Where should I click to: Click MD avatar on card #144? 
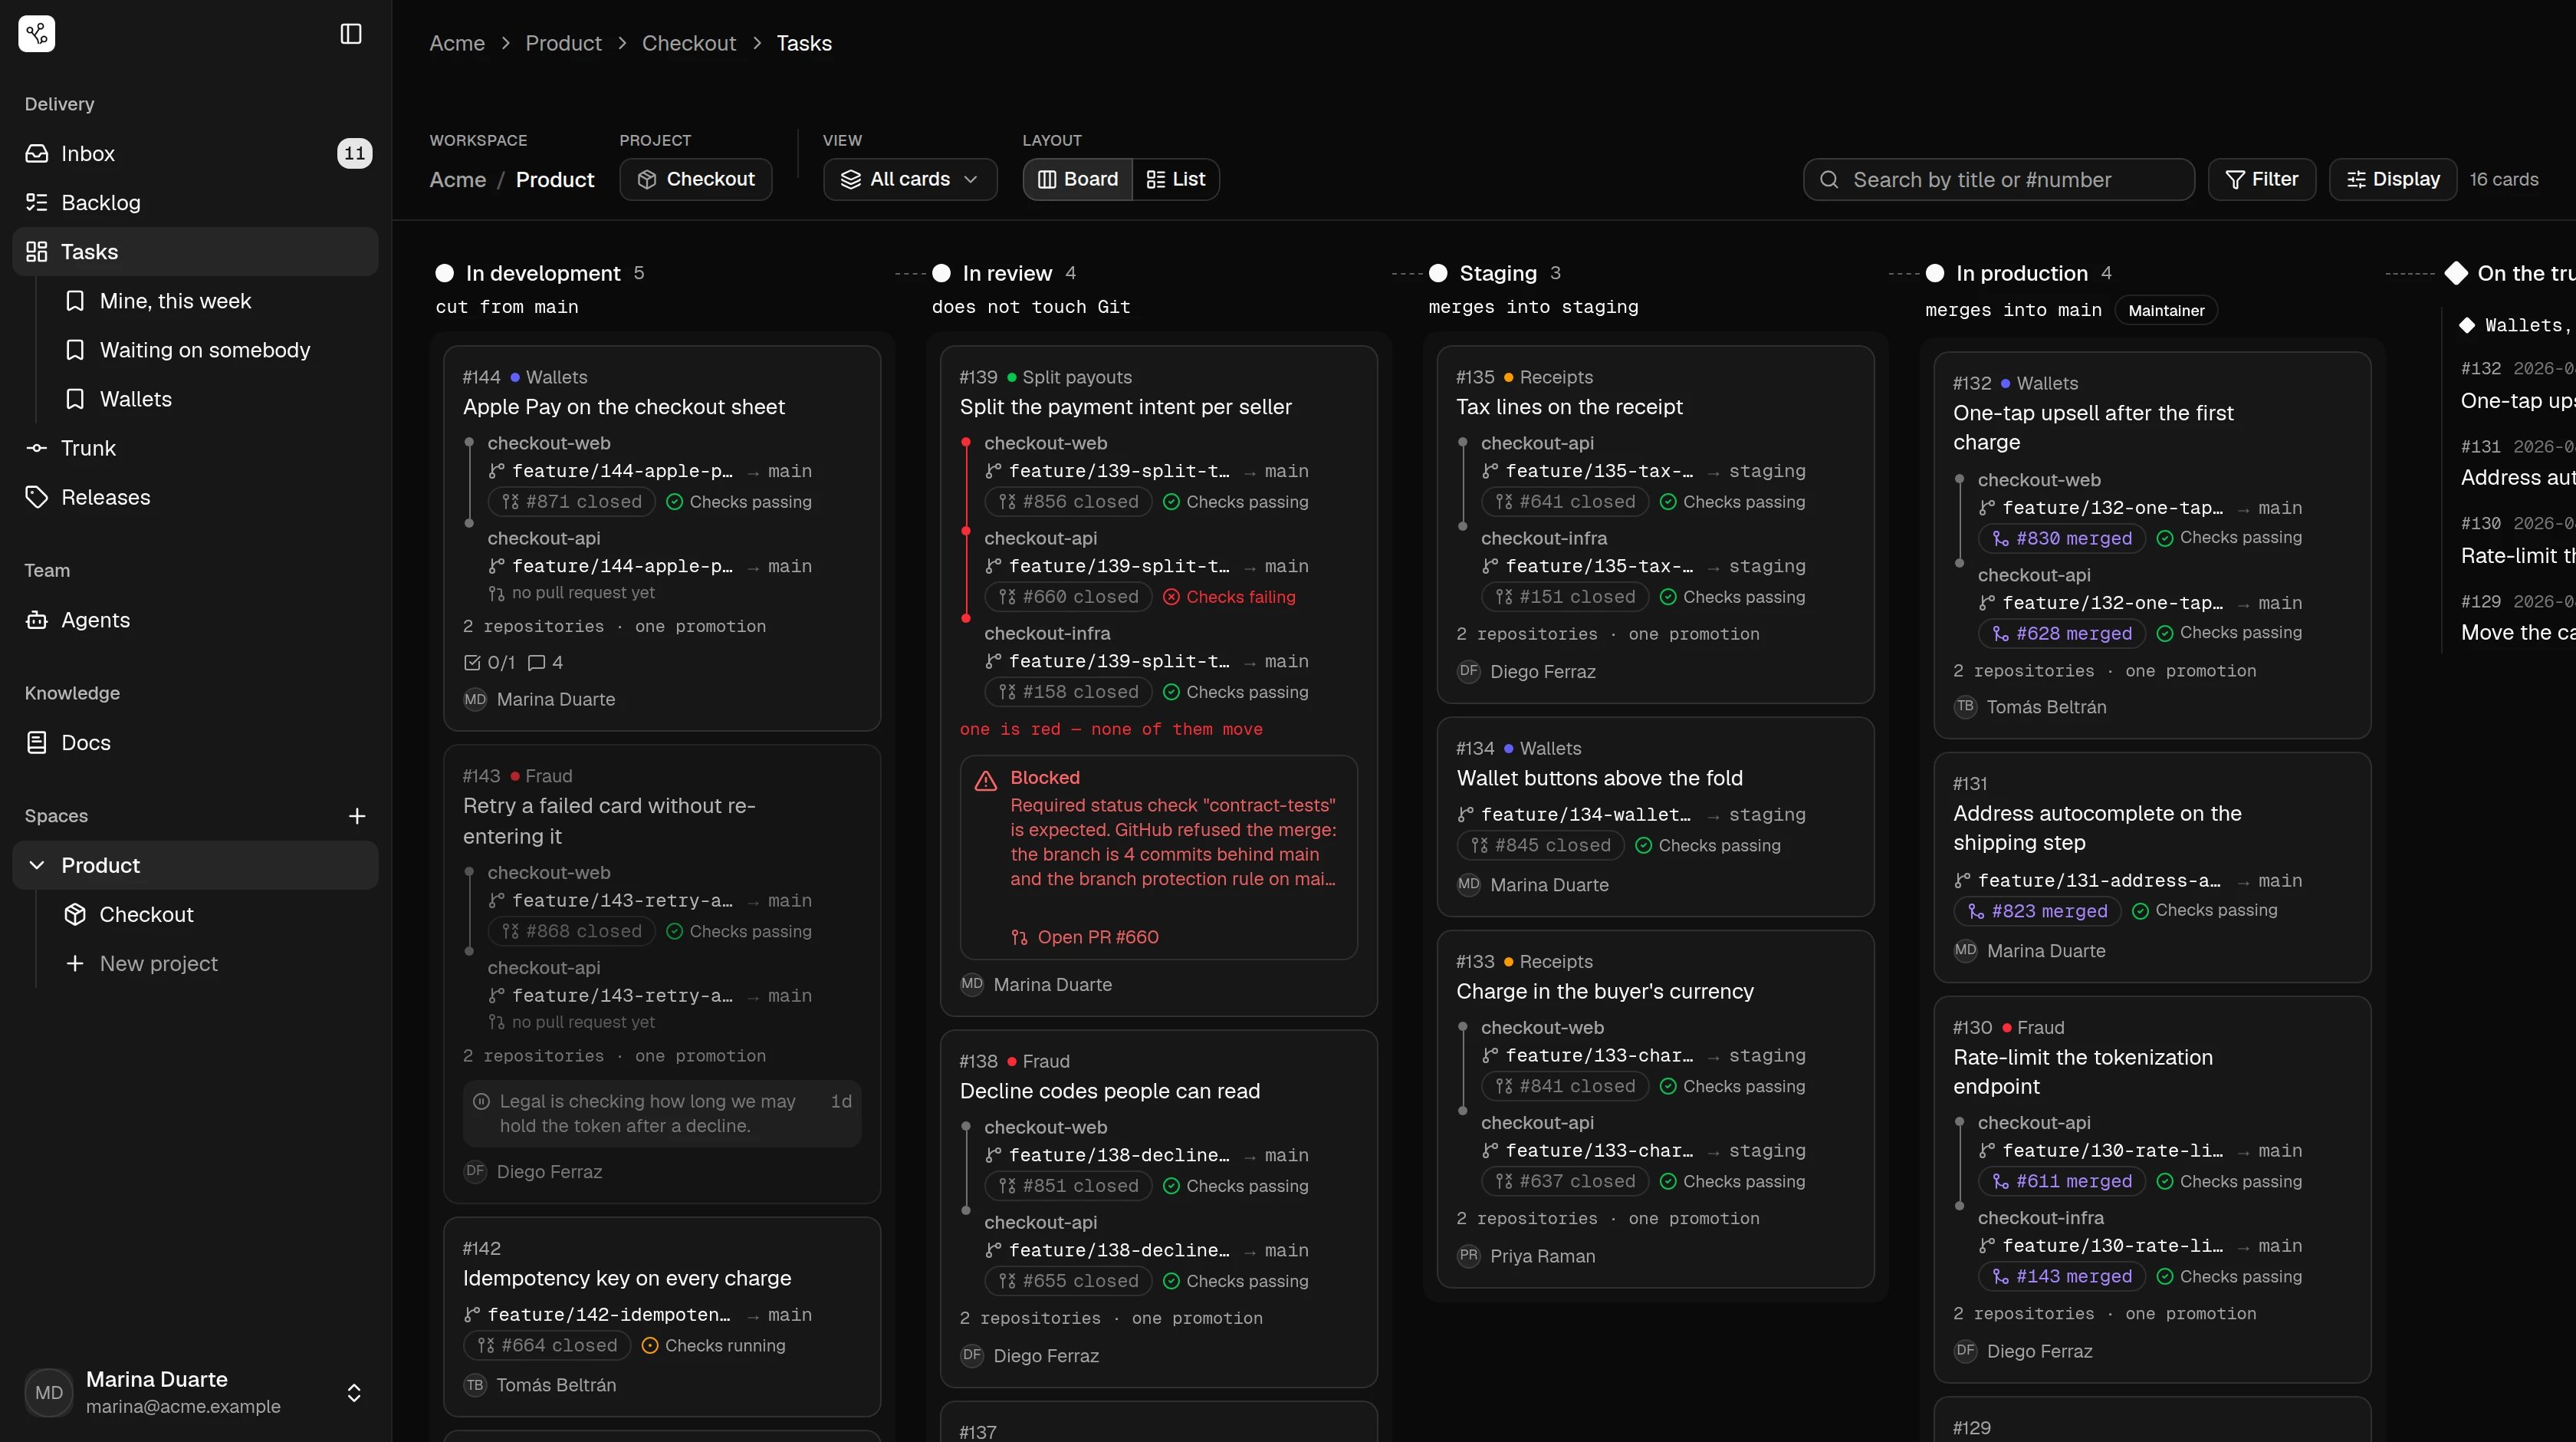tap(475, 700)
